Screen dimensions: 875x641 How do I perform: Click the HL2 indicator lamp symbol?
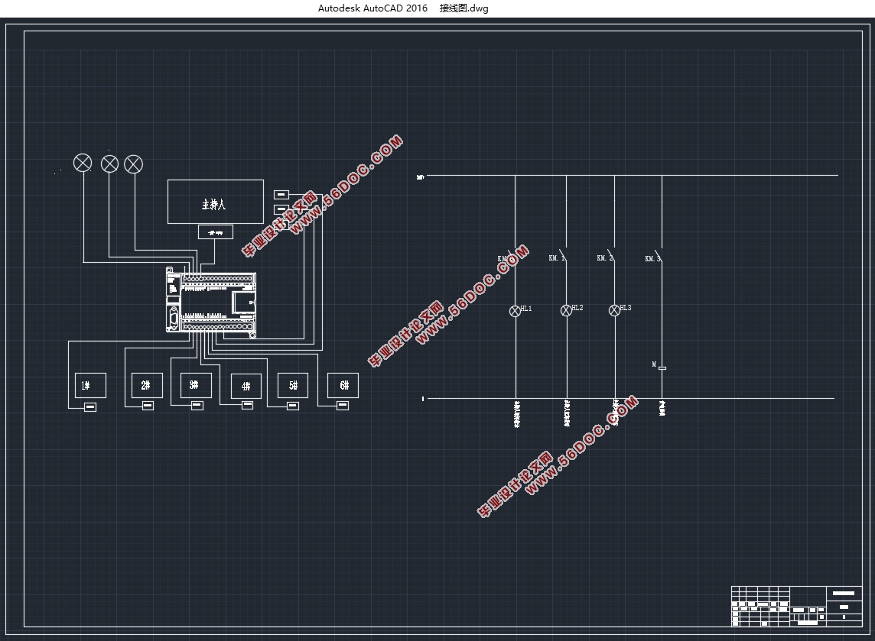pyautogui.click(x=566, y=310)
